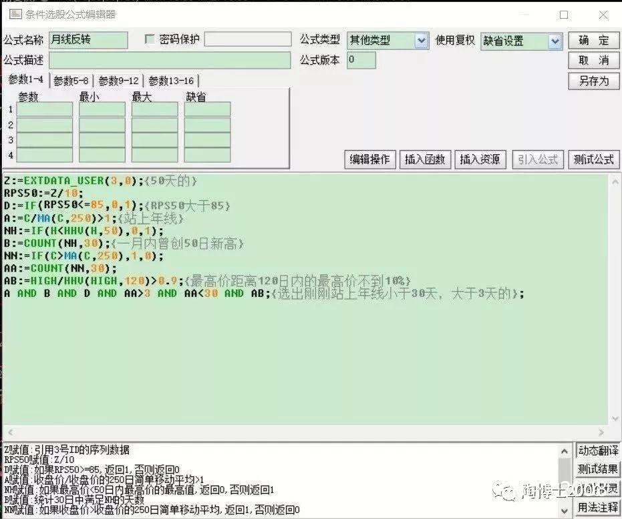The height and width of the screenshot is (519, 622).
Task: Open the 使用复权 dropdown
Action: coord(555,41)
